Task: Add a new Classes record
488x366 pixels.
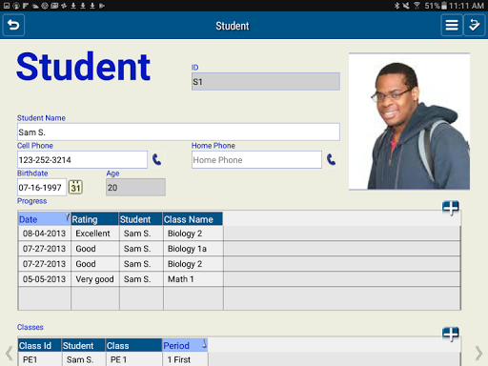Action: tap(451, 334)
